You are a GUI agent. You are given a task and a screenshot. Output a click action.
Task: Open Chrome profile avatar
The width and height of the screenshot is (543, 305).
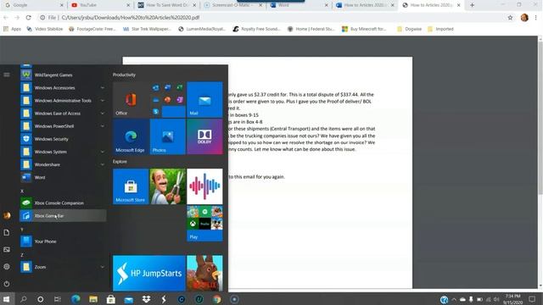(x=524, y=17)
